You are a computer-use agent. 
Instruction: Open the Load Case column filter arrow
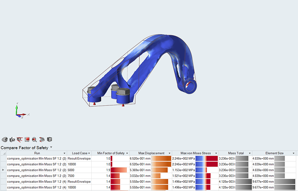pos(89,153)
